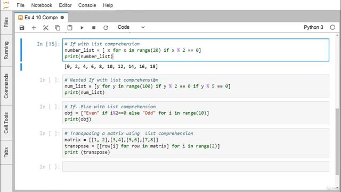This screenshot has width=341, height=192.
Task: Paste cell using the clipboard icon
Action: (70, 28)
